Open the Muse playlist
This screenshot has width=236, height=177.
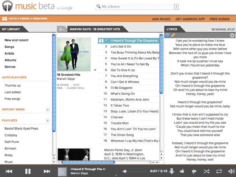click(9, 162)
